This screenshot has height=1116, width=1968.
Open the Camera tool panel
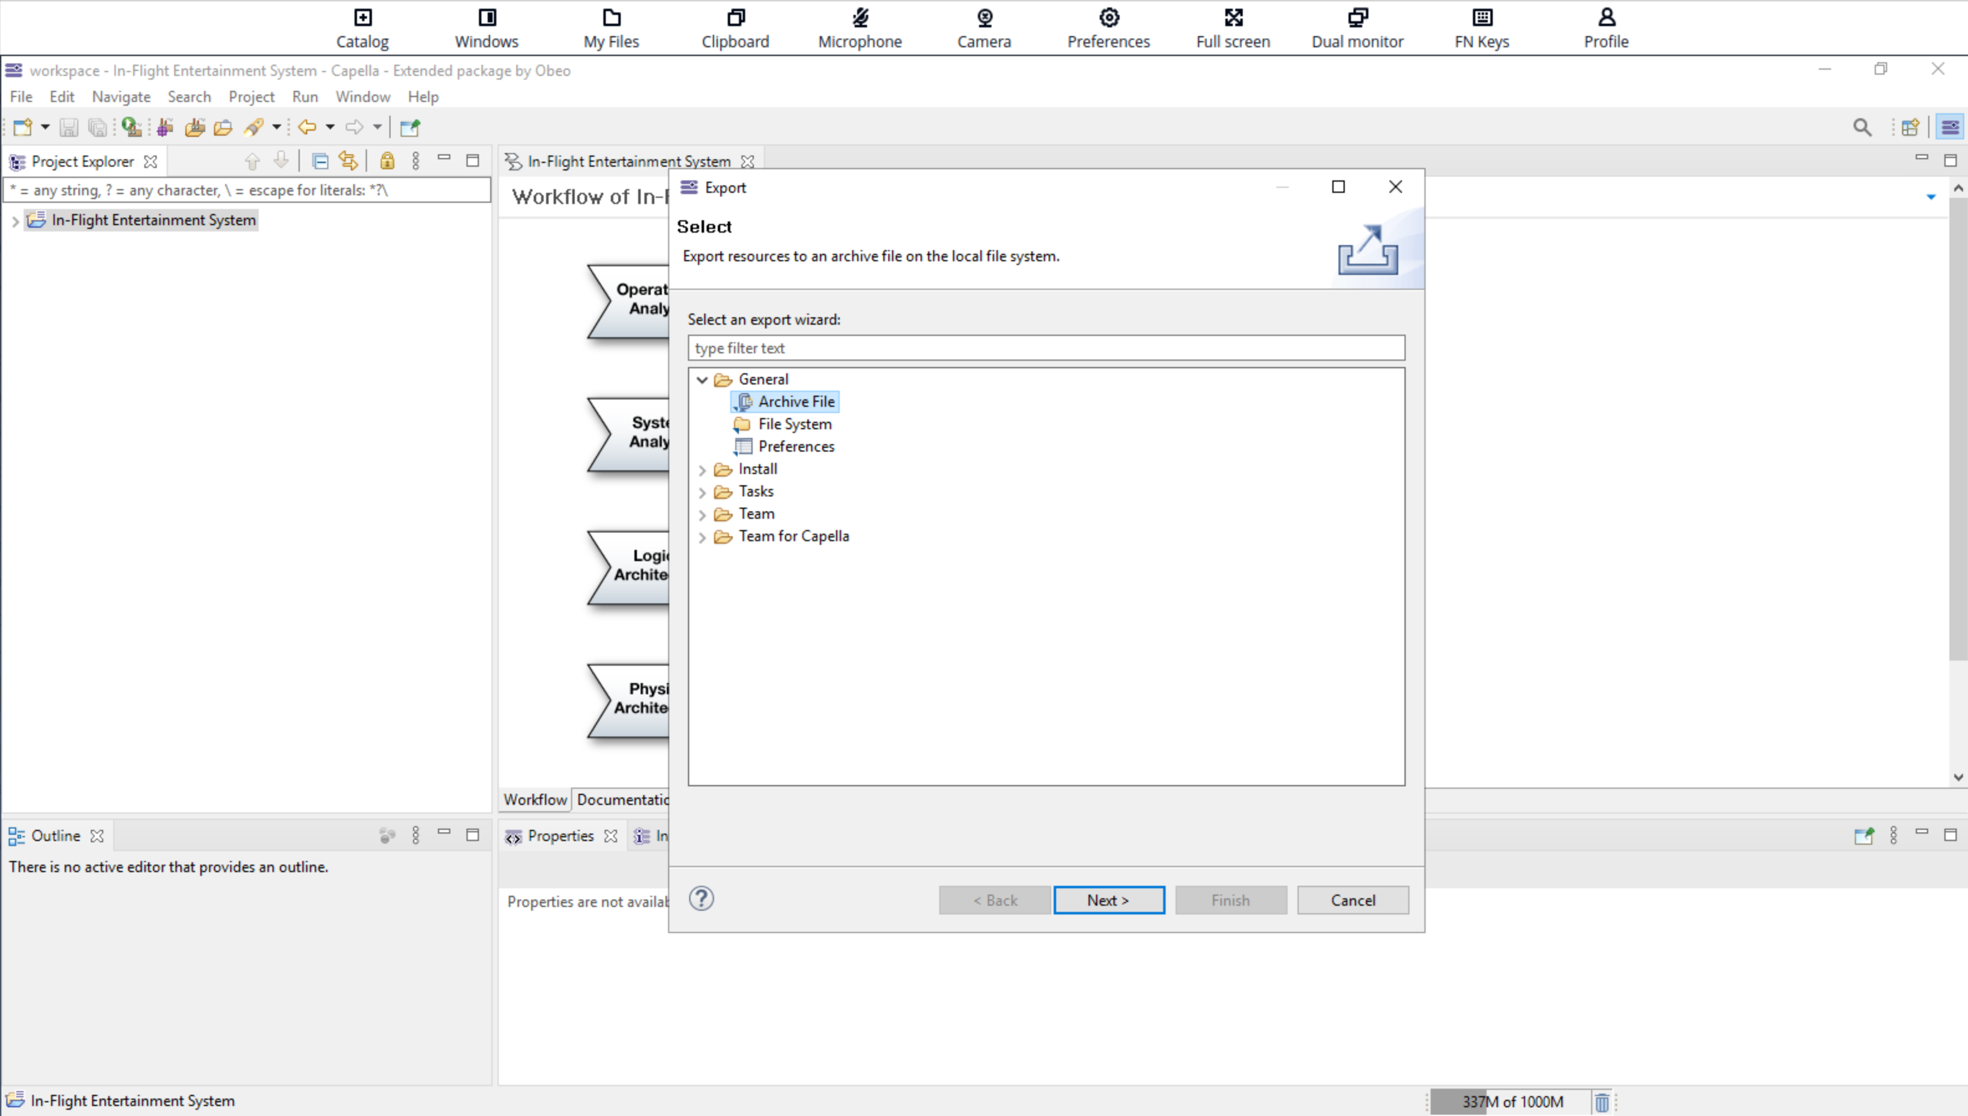tap(984, 26)
